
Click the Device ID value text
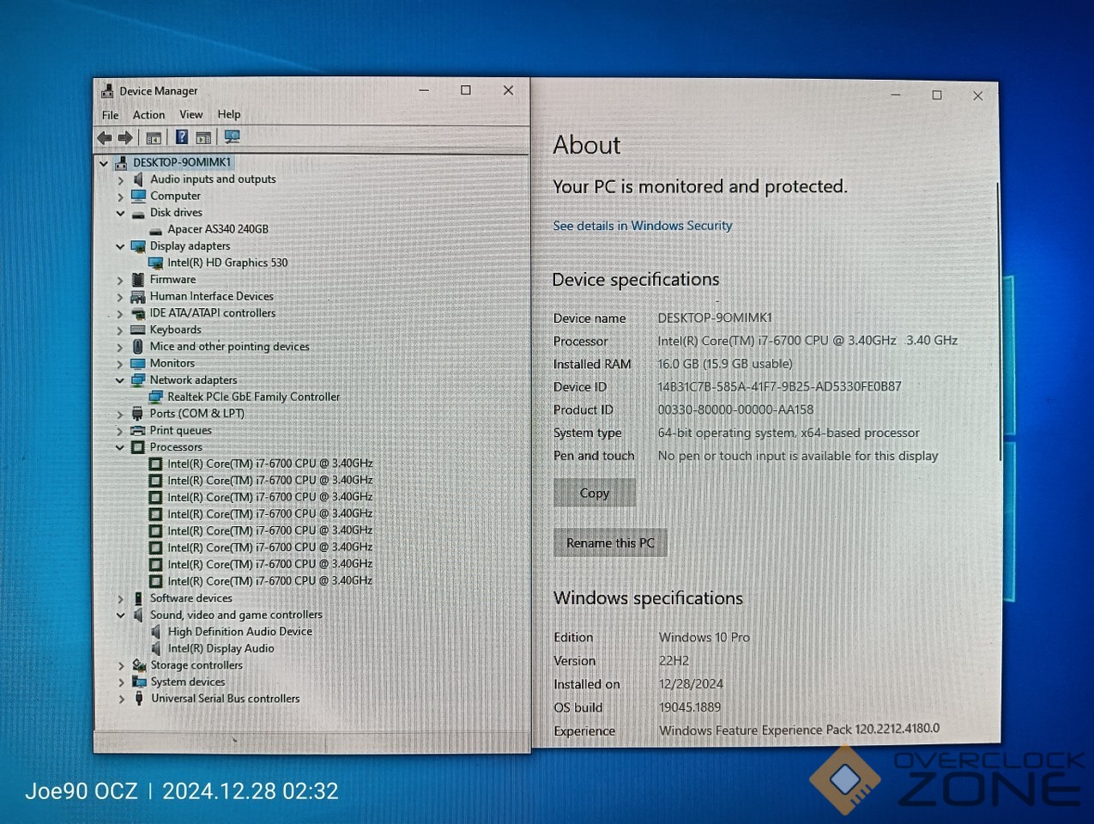point(779,387)
